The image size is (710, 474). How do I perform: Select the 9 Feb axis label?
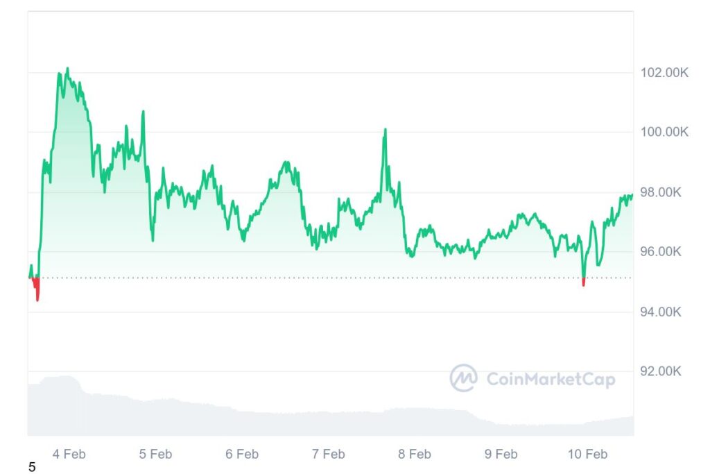pos(501,454)
